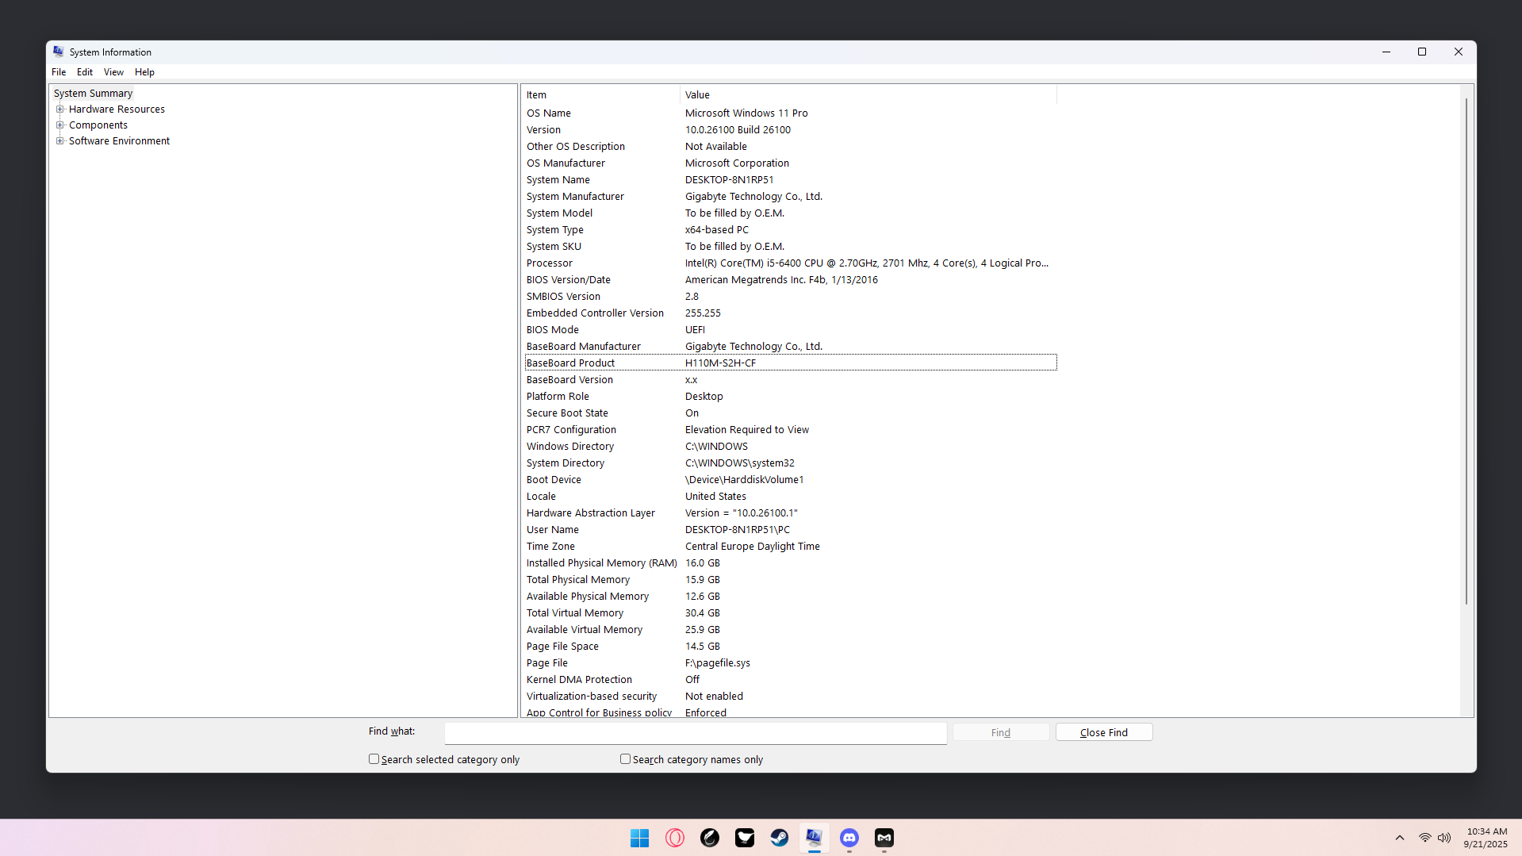
Task: Select the Hardware Resources tree label
Action: [x=117, y=109]
